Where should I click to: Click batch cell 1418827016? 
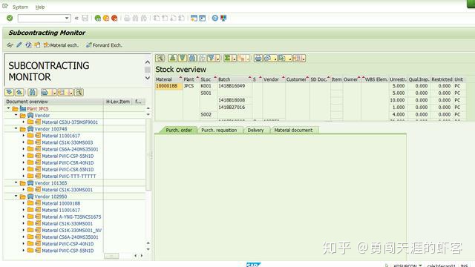(235, 107)
